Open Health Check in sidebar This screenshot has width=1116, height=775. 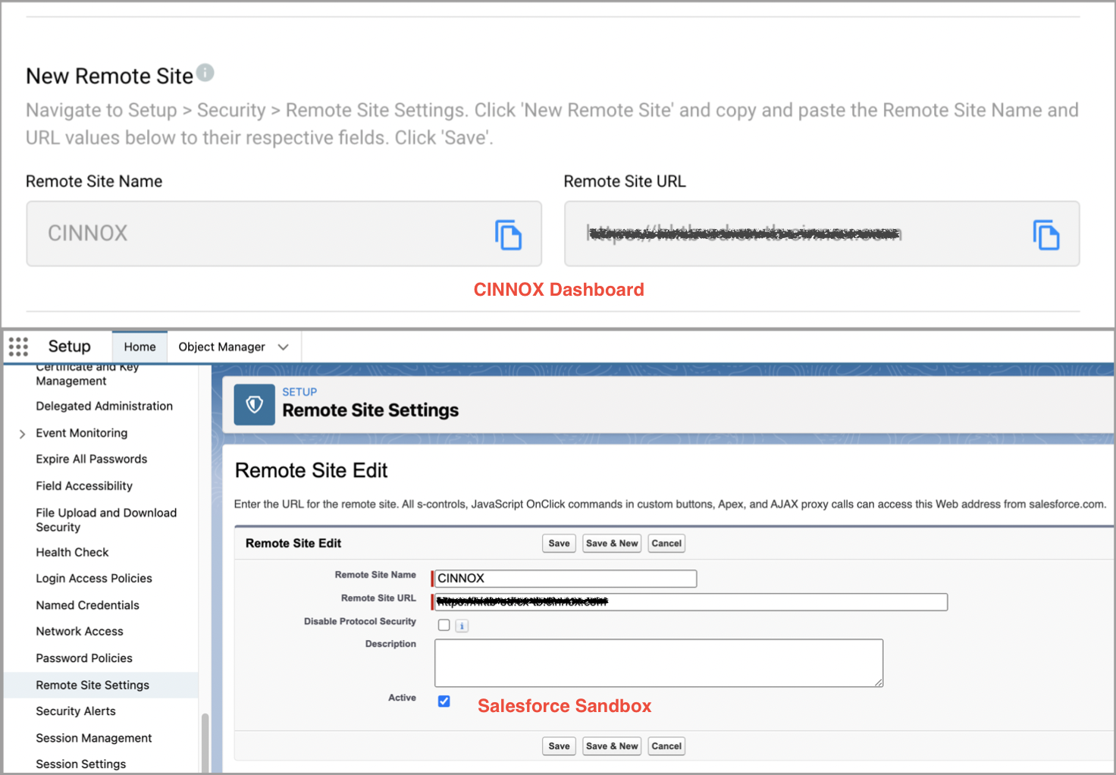pos(72,552)
